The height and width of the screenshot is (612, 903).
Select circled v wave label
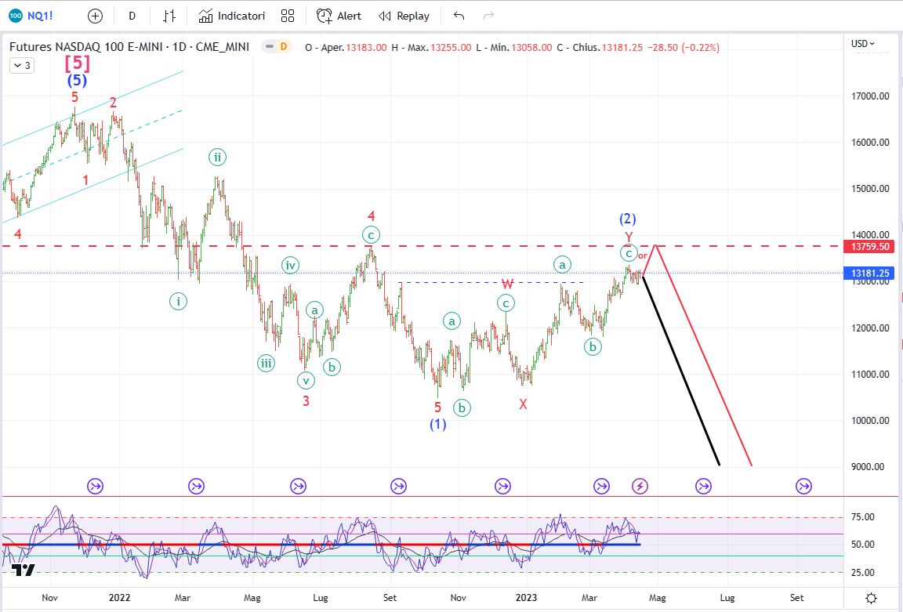tap(306, 381)
